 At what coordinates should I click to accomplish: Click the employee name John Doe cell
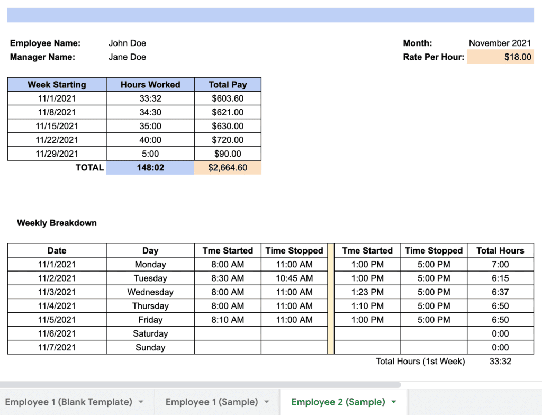127,43
